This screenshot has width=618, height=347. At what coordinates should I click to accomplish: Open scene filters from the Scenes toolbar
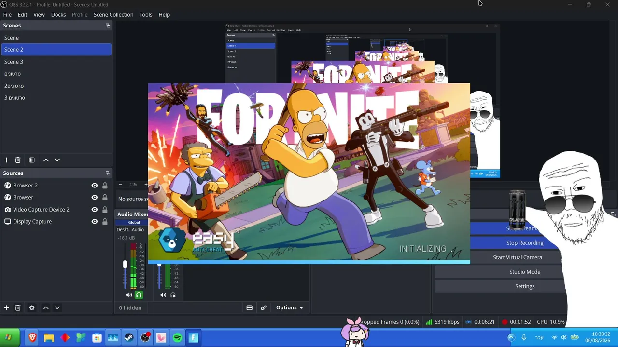click(32, 160)
